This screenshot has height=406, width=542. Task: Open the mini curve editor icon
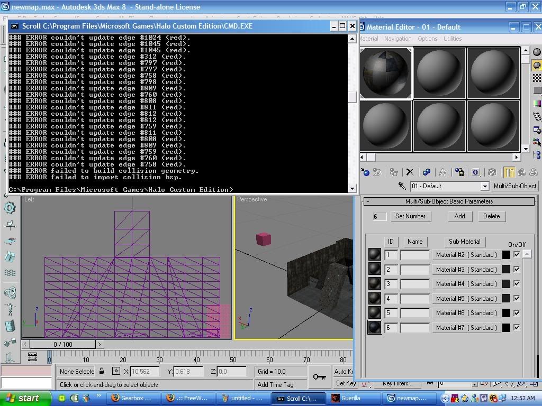[32, 357]
